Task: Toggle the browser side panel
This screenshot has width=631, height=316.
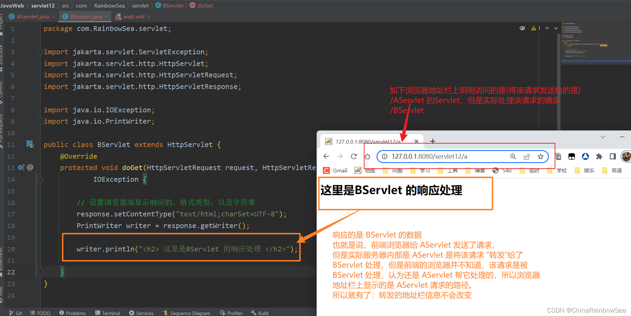Action: coord(613,157)
